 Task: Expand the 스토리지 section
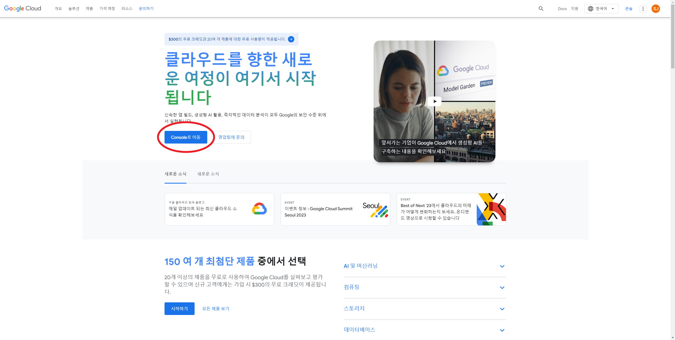point(502,309)
